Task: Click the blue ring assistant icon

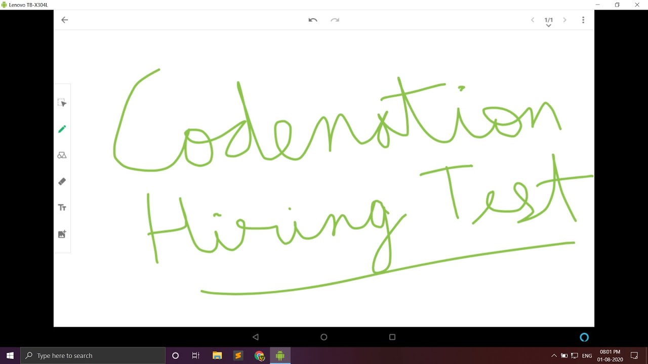Action: click(x=584, y=337)
